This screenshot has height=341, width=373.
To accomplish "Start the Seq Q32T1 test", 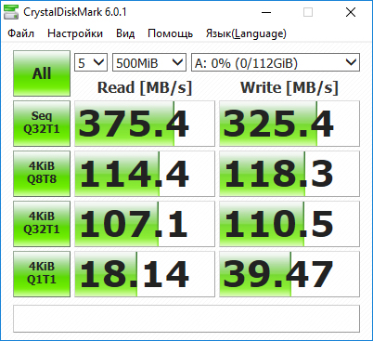I will point(42,124).
